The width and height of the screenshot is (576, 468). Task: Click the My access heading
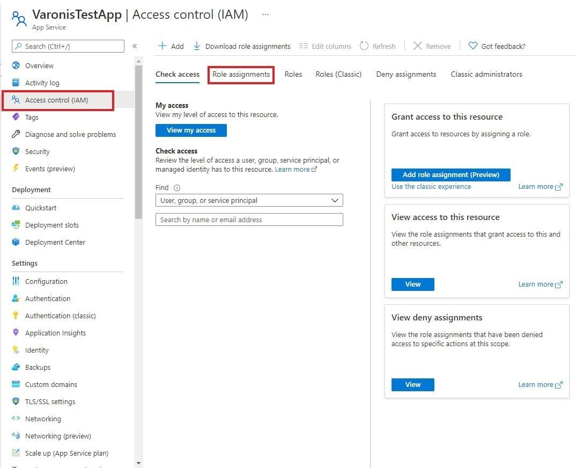[x=172, y=105]
